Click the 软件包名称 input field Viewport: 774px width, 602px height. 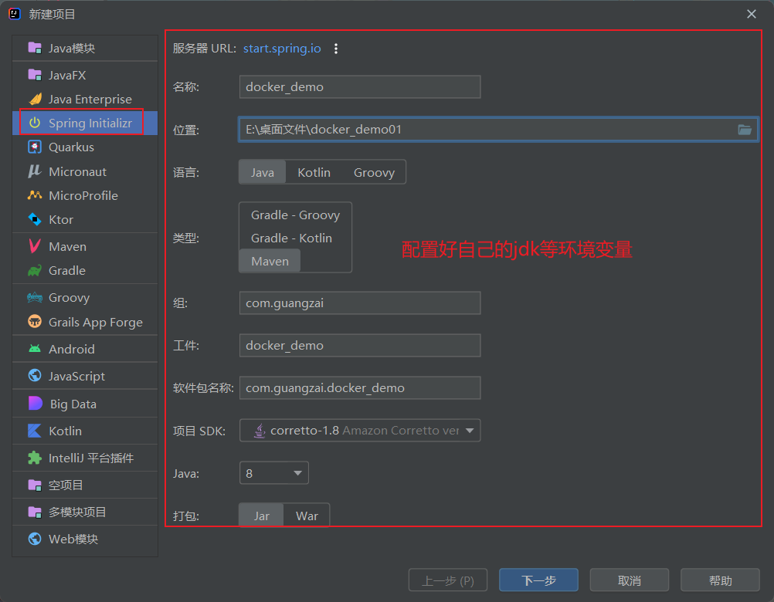pyautogui.click(x=360, y=388)
